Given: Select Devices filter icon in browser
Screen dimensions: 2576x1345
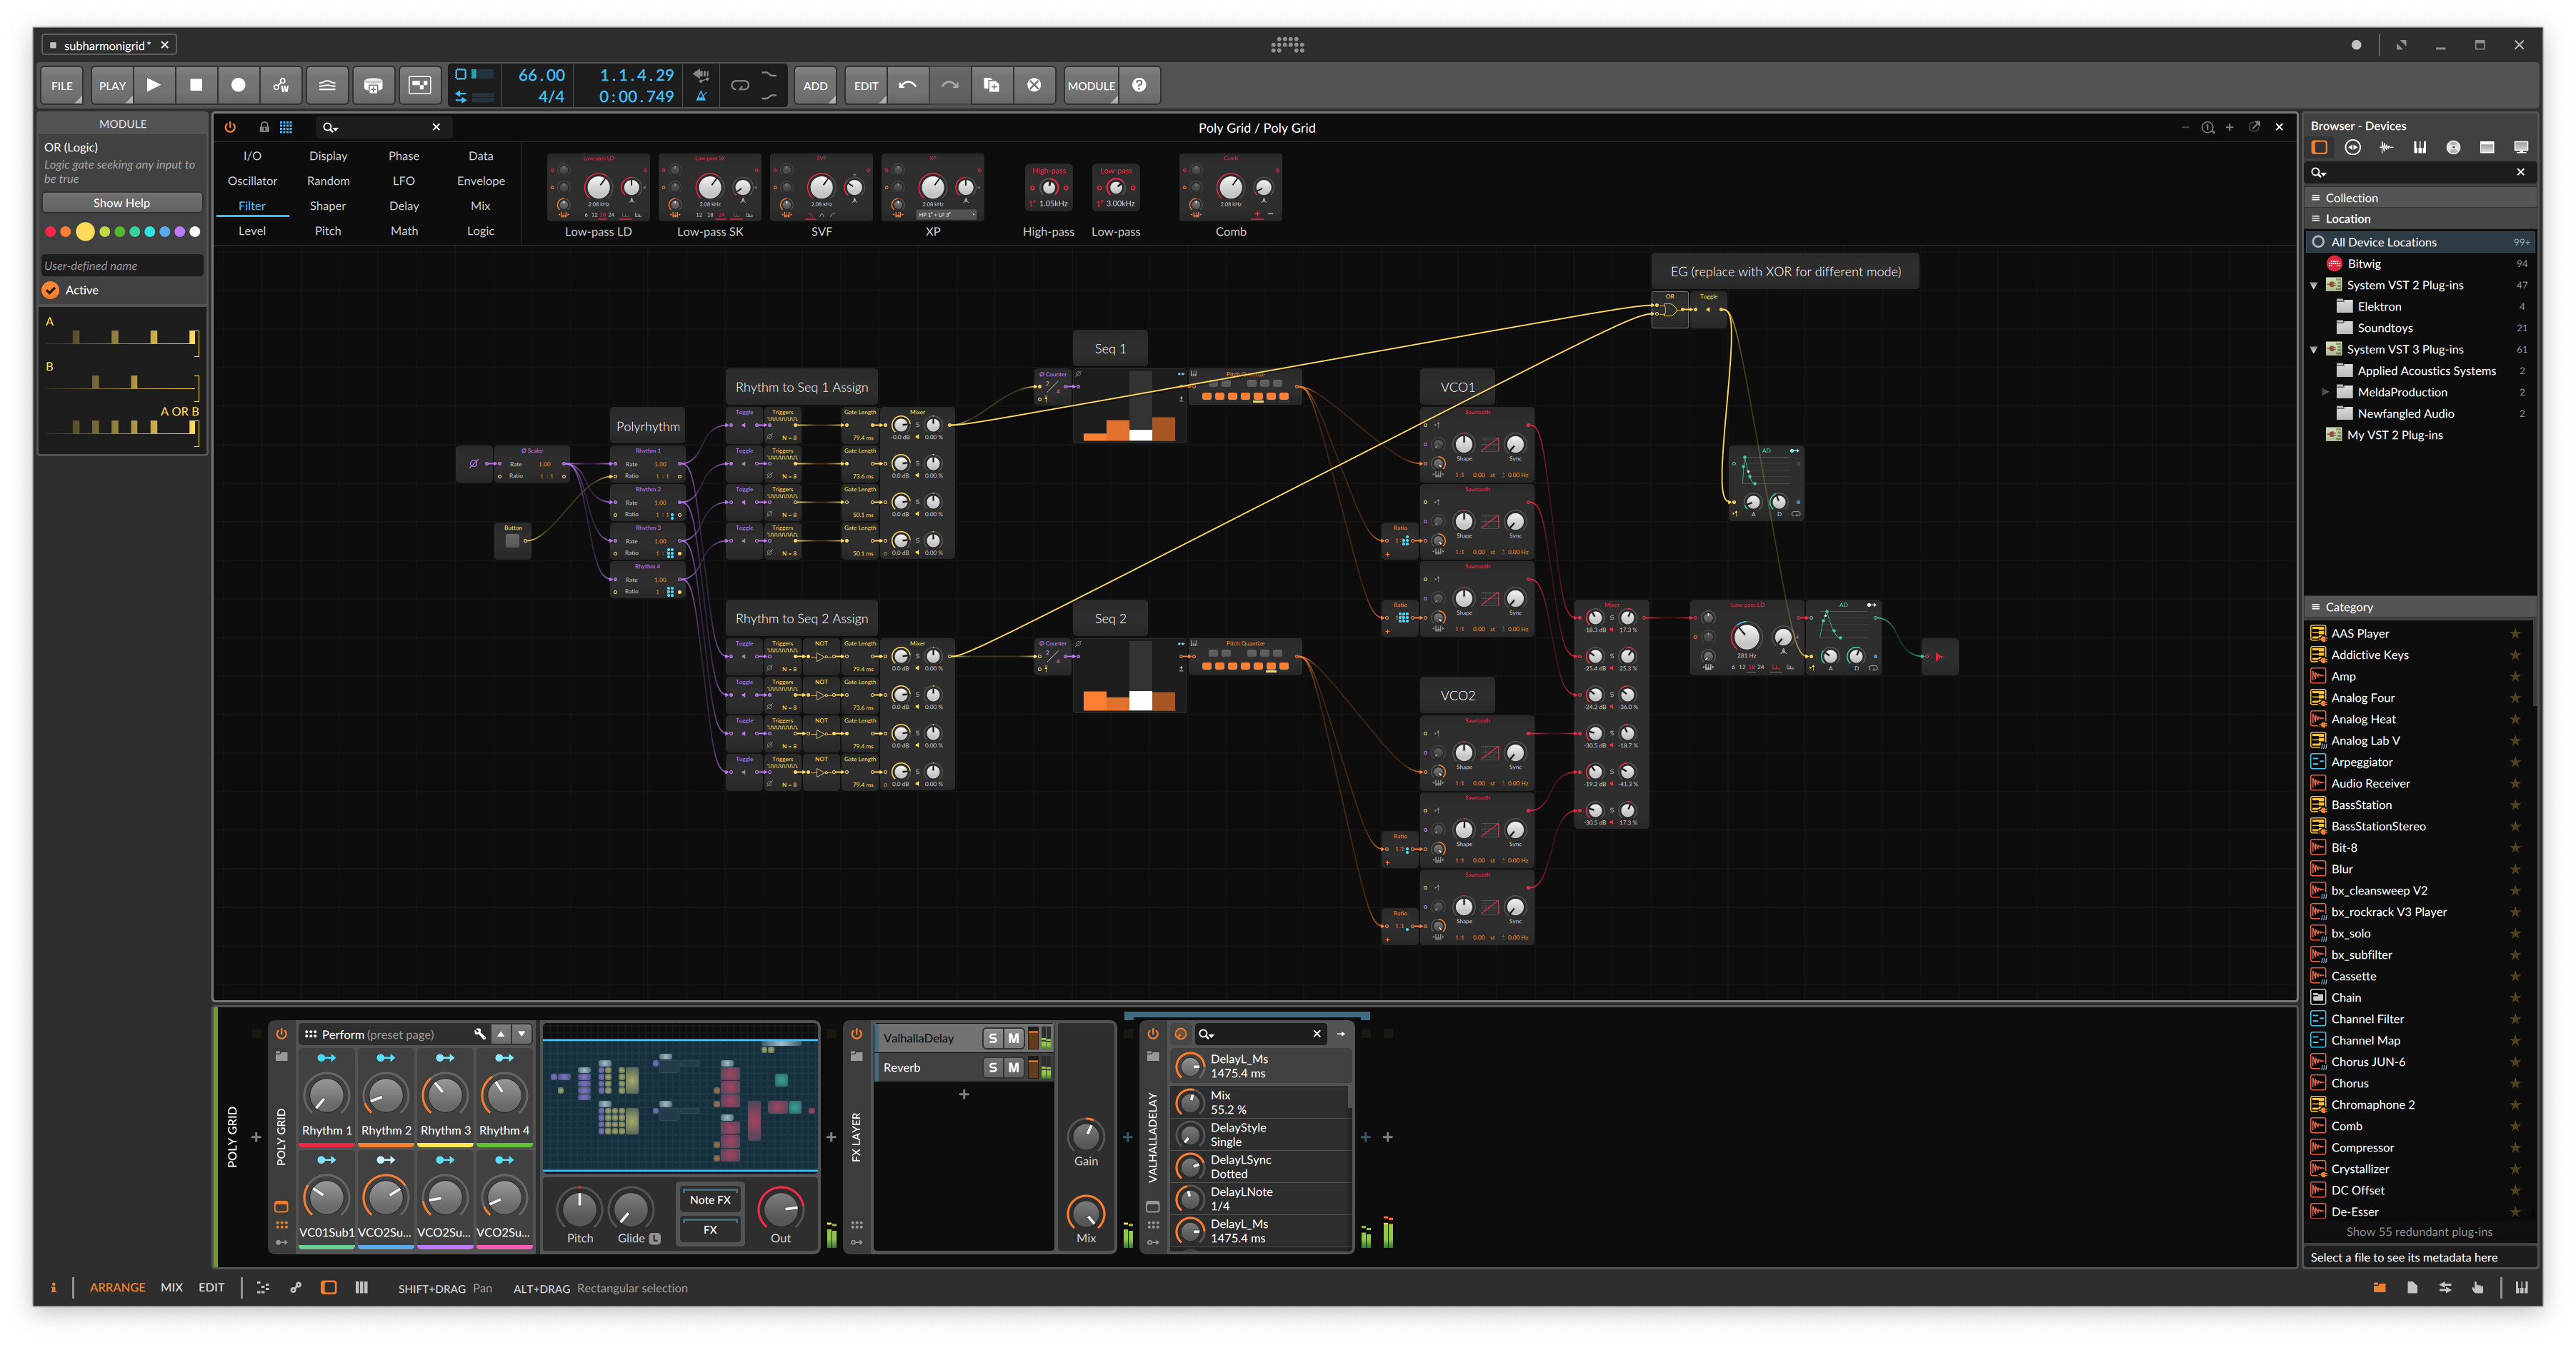Looking at the screenshot, I should (2319, 147).
